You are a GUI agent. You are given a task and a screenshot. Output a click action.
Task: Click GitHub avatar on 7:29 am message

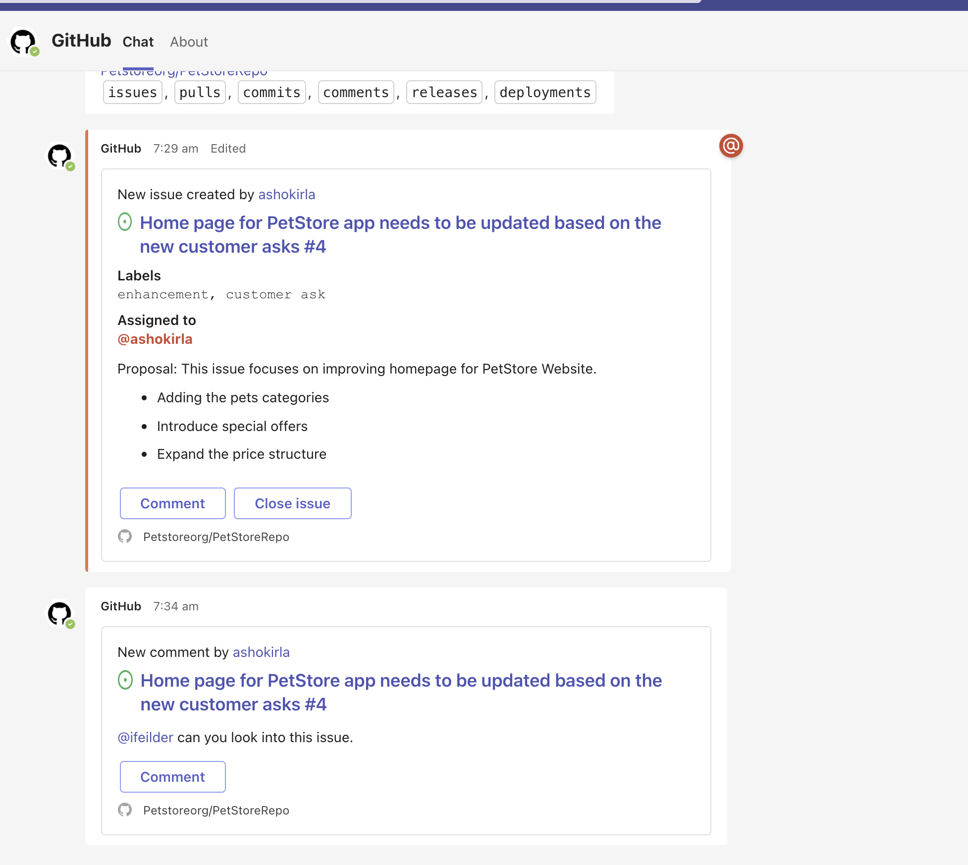[60, 156]
